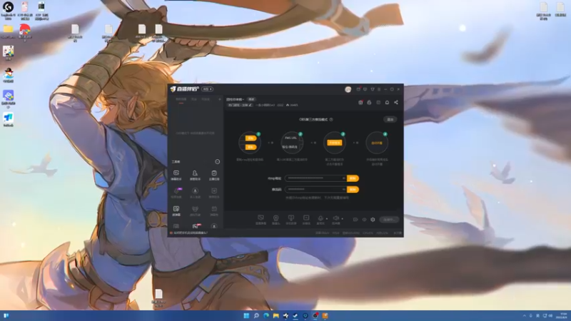This screenshot has height=321, width=571.
Task: Copy the rtmp address with orange button
Action: click(x=353, y=178)
